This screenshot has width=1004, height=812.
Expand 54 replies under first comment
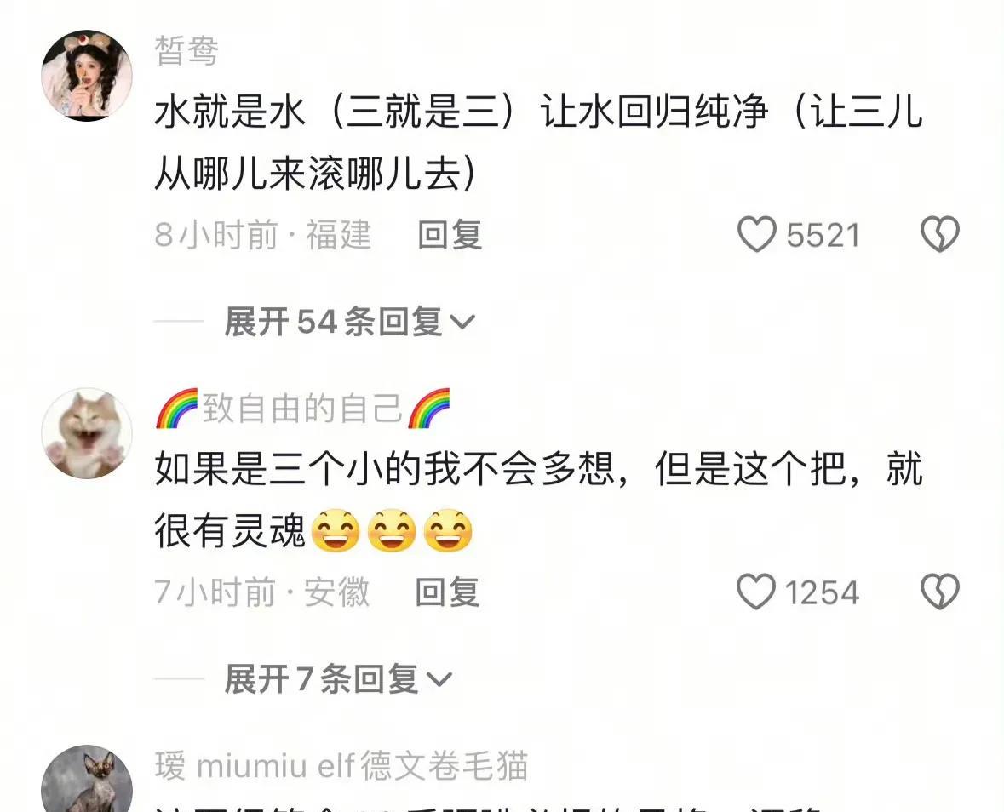coord(350,321)
